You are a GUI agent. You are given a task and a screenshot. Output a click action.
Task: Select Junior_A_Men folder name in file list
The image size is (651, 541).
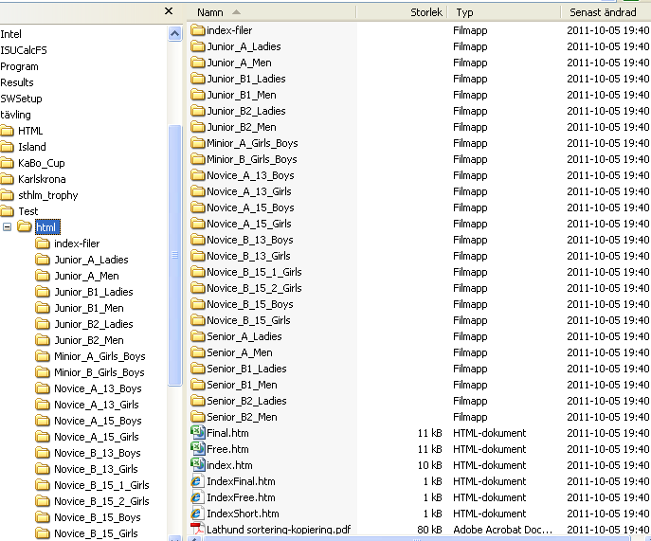coord(239,63)
